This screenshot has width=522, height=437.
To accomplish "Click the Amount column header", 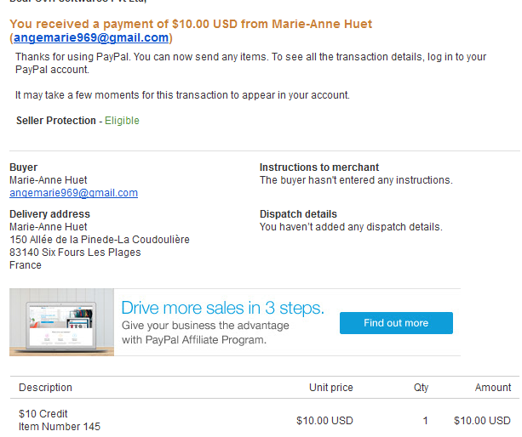I will [x=493, y=388].
